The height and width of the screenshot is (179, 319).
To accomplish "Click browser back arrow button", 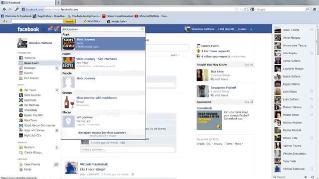I will point(4,9).
